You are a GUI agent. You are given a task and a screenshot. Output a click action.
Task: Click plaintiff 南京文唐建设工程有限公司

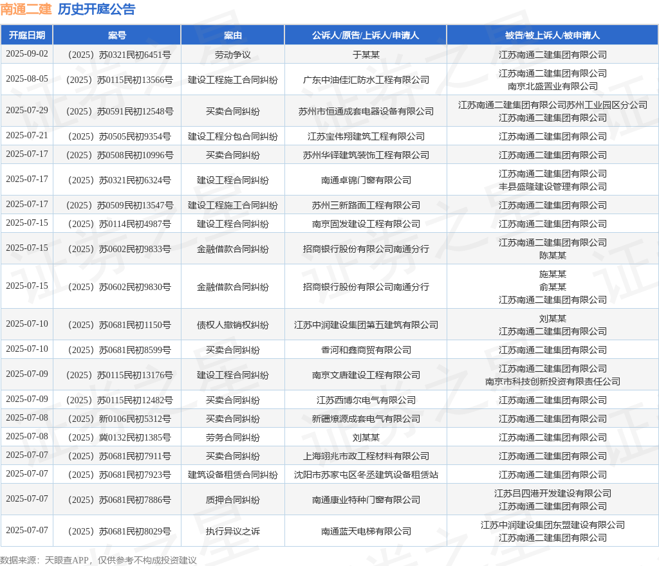[x=366, y=375]
